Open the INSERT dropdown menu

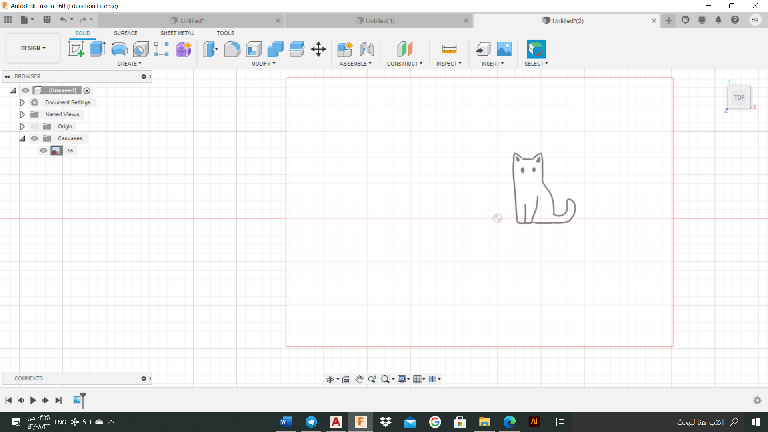click(493, 64)
